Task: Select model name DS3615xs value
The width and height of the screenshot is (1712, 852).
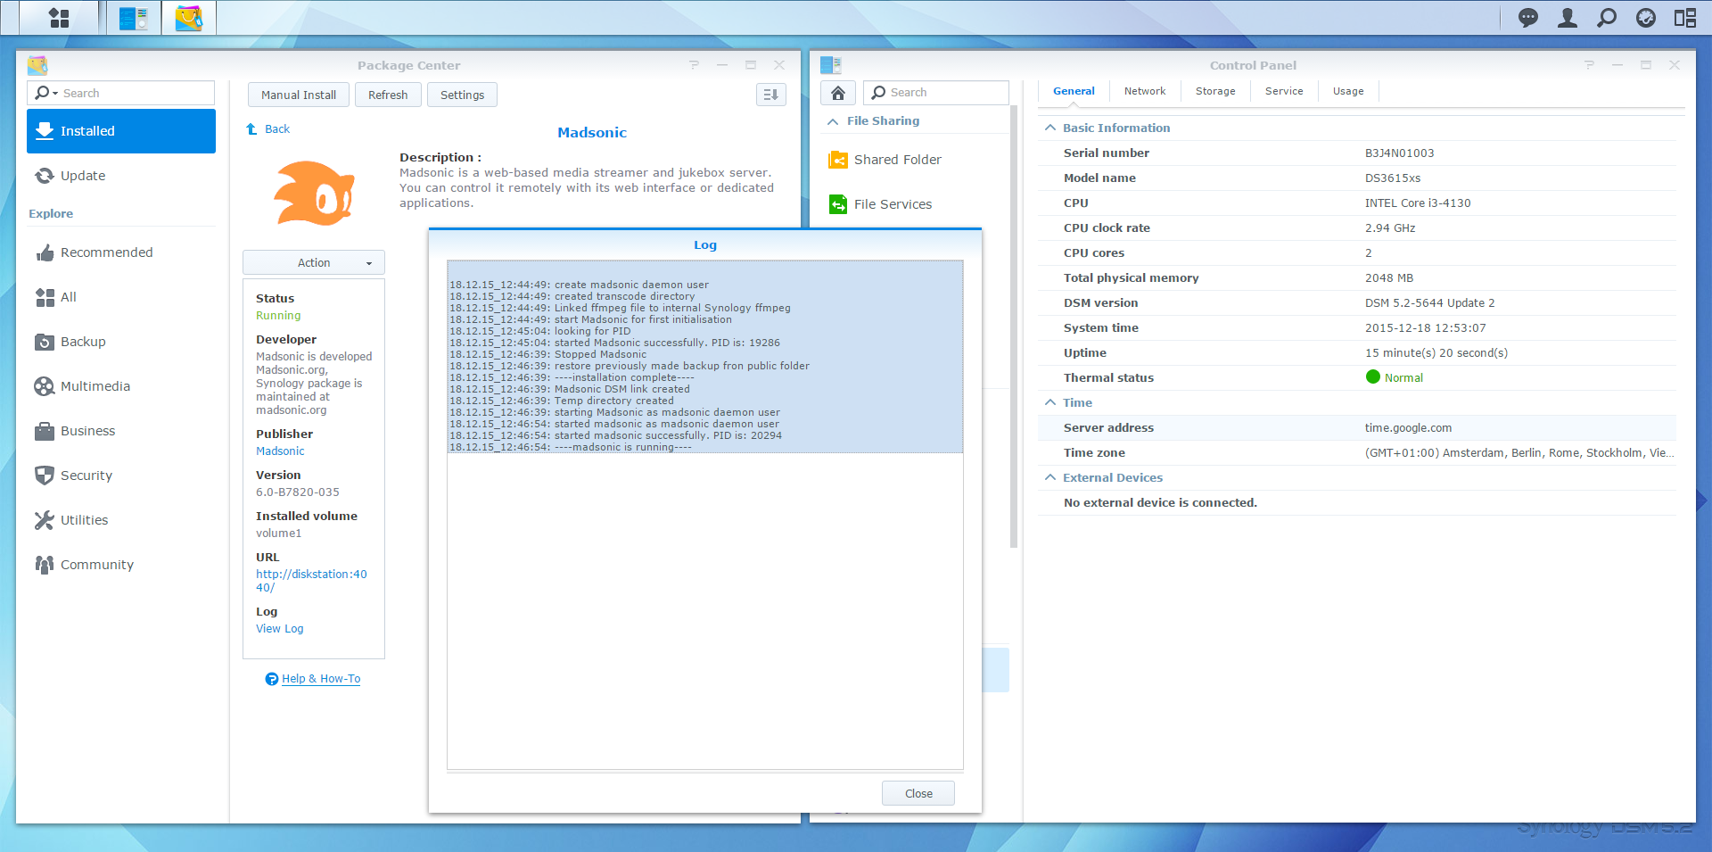Action: (x=1393, y=178)
